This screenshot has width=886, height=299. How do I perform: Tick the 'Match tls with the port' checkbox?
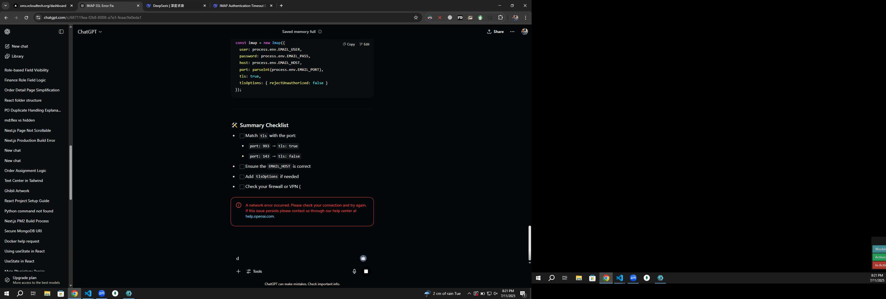pyautogui.click(x=242, y=136)
